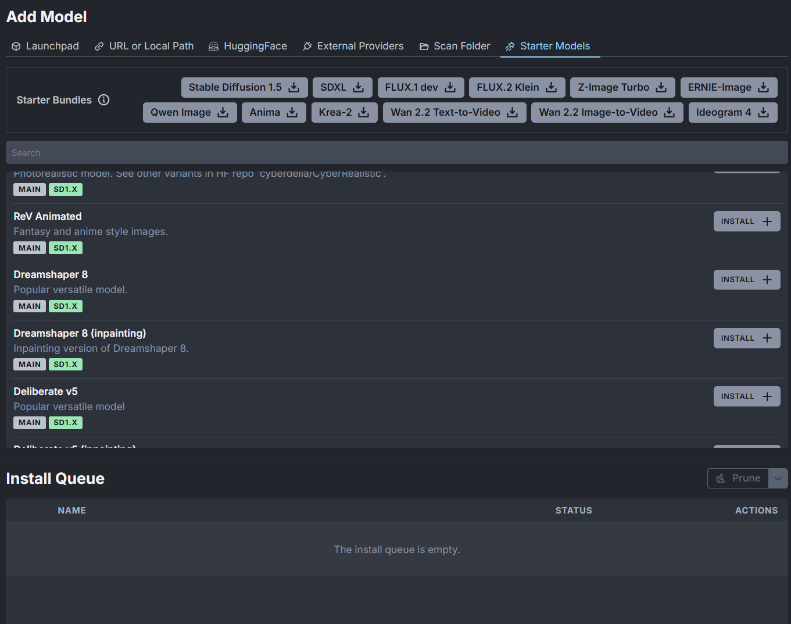Image resolution: width=791 pixels, height=624 pixels.
Task: Show Starter Bundles info icon
Action: [x=104, y=99]
